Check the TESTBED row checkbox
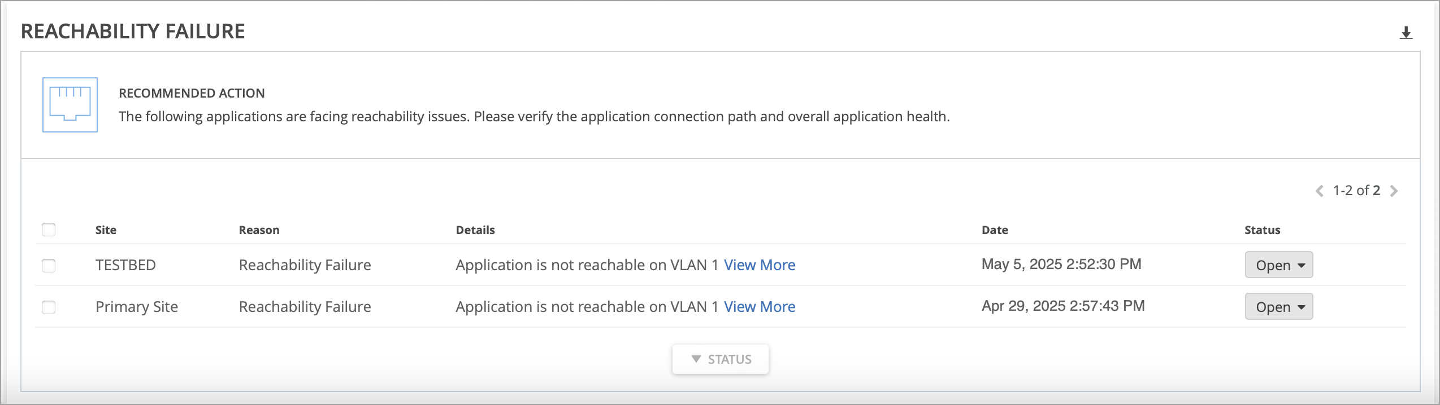 49,265
